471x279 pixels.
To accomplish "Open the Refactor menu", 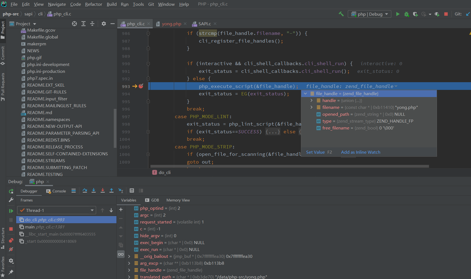I will 93,4.
